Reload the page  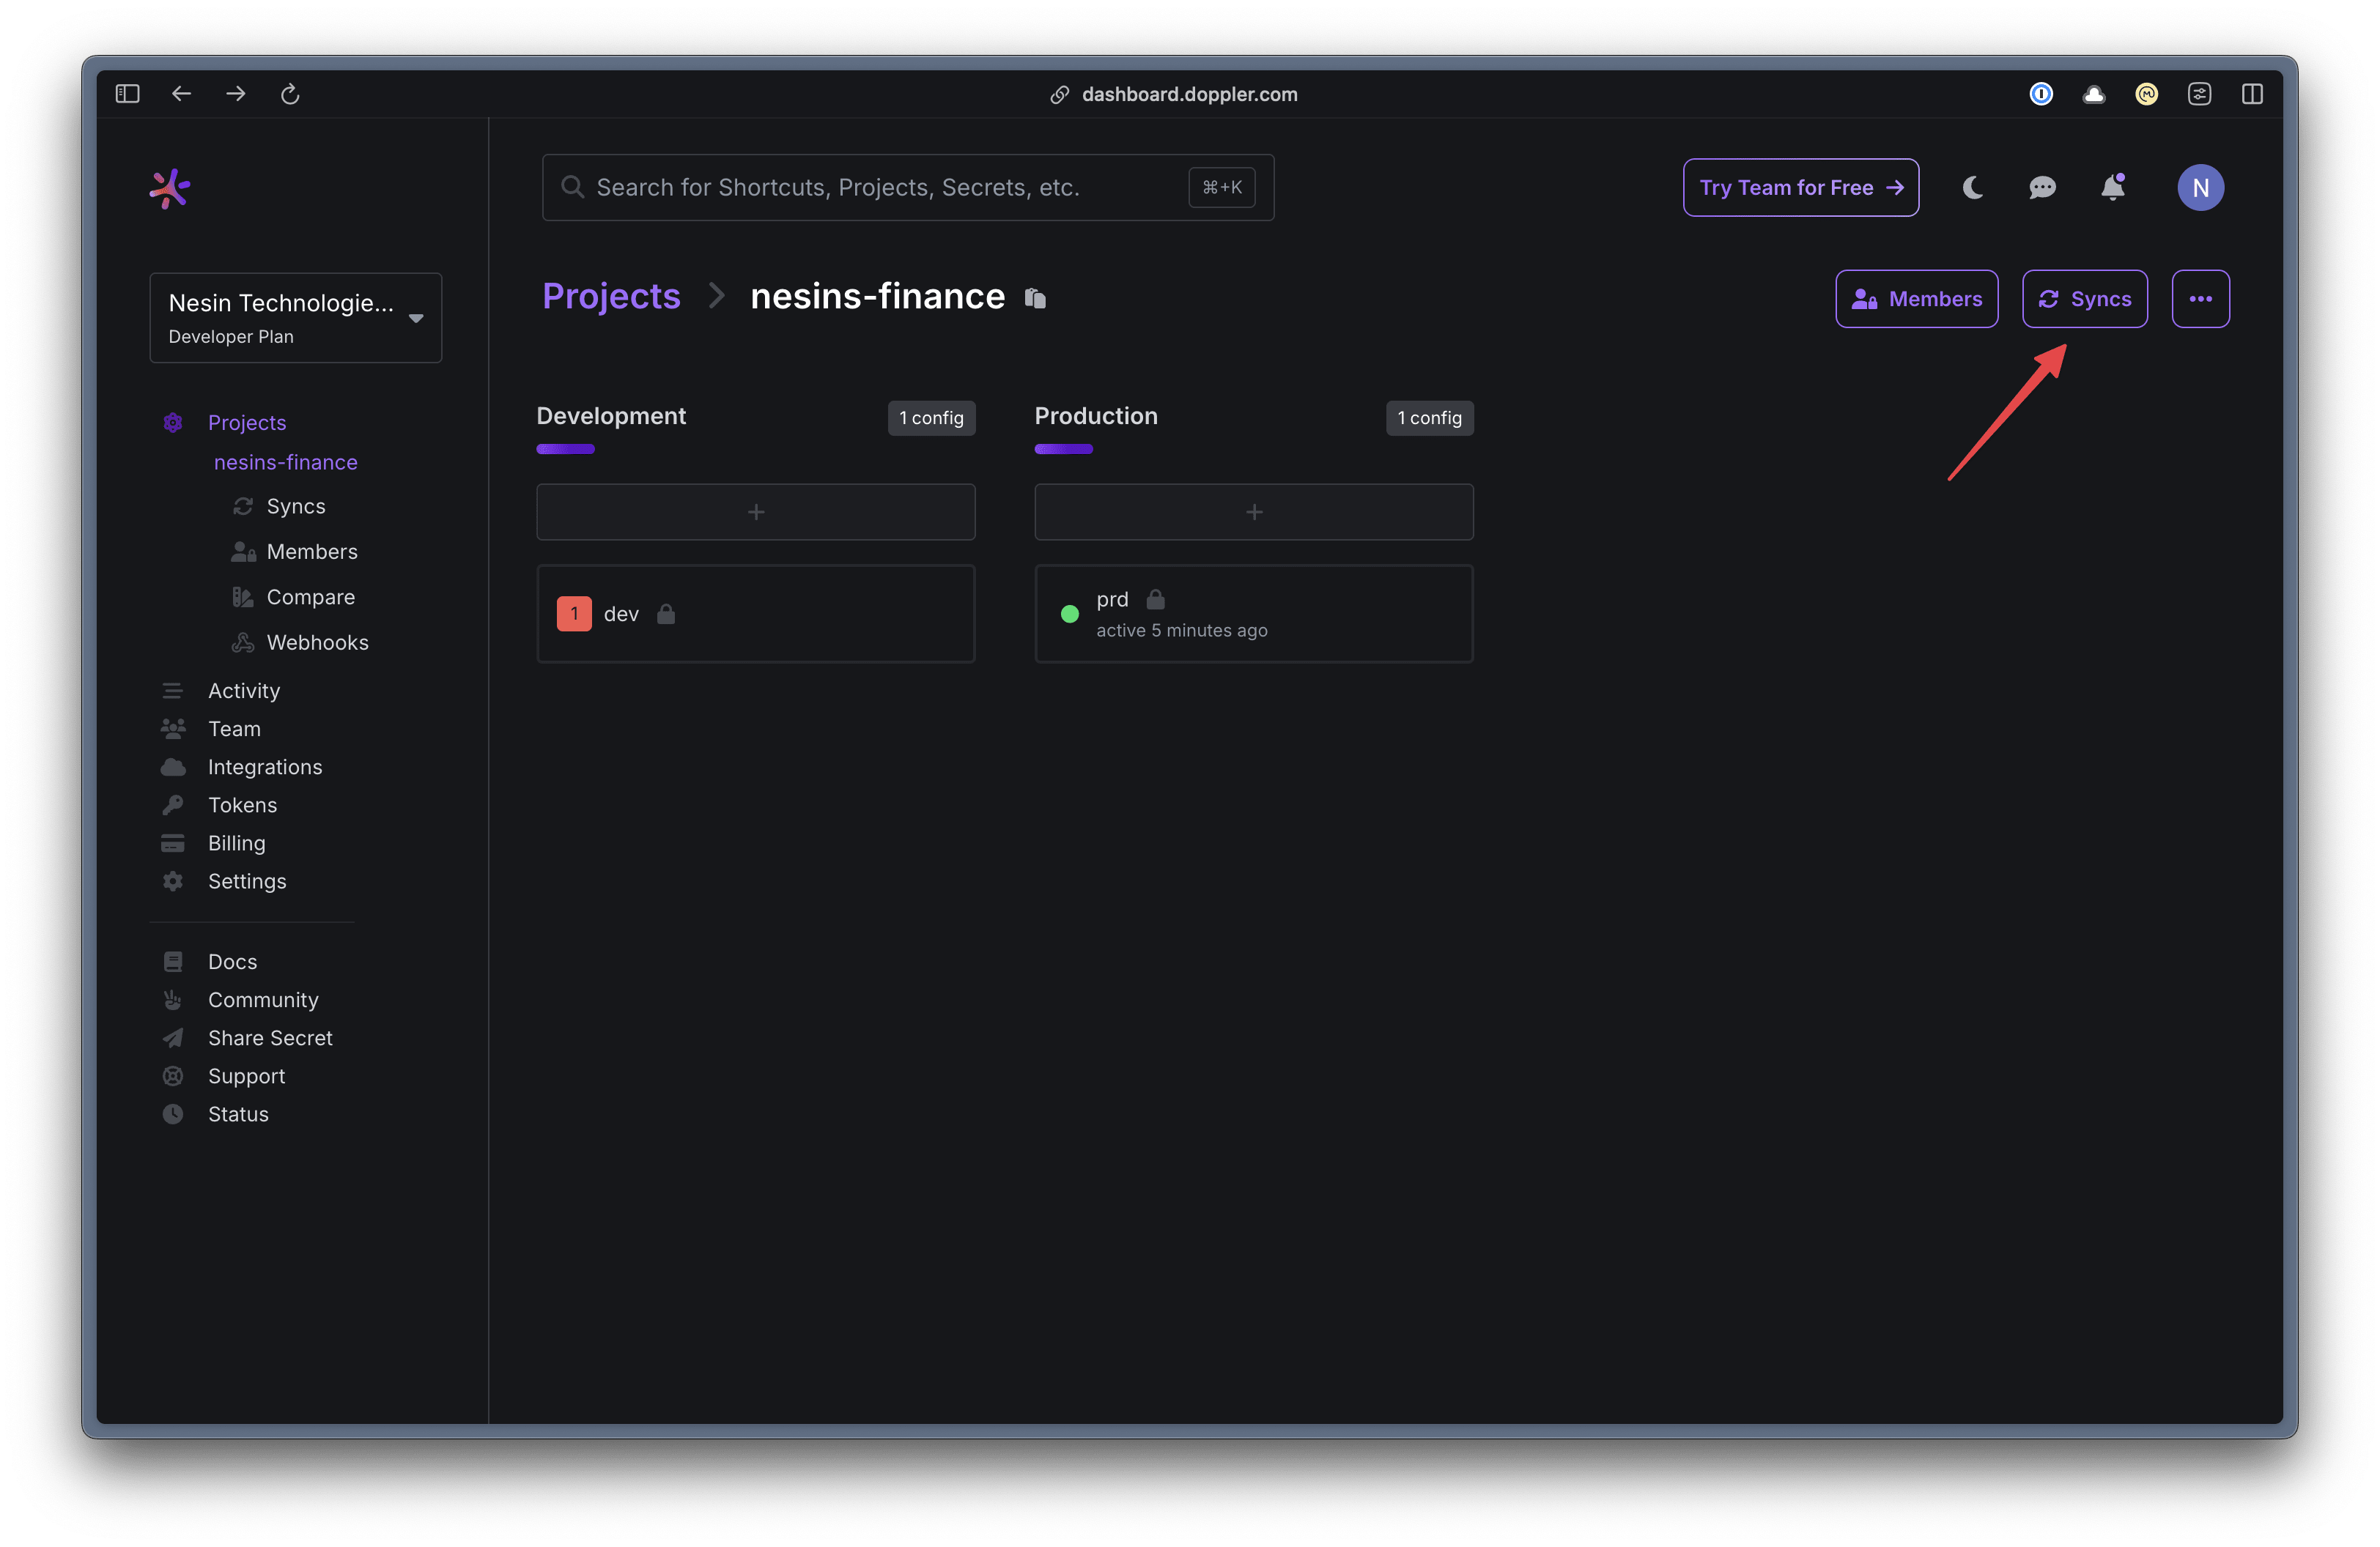(x=290, y=94)
